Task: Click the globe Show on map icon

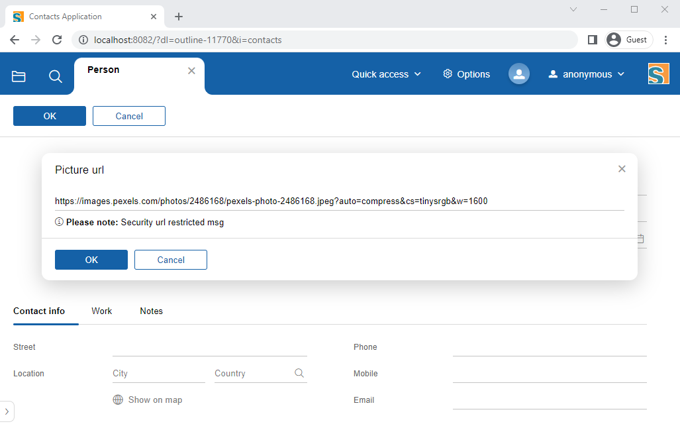Action: 118,400
